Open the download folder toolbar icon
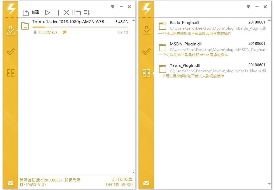 pyautogui.click(x=77, y=13)
